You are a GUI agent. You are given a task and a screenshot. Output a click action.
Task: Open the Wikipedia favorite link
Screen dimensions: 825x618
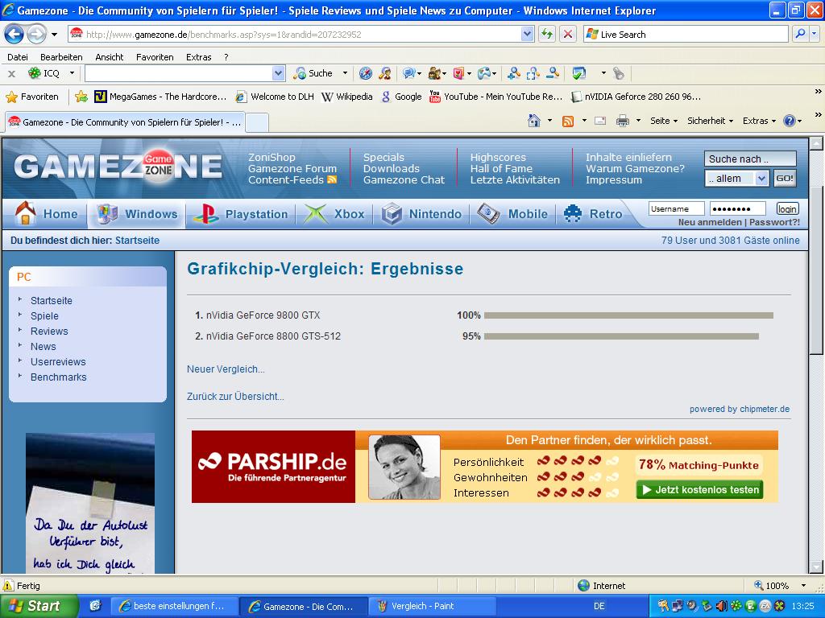[x=346, y=97]
